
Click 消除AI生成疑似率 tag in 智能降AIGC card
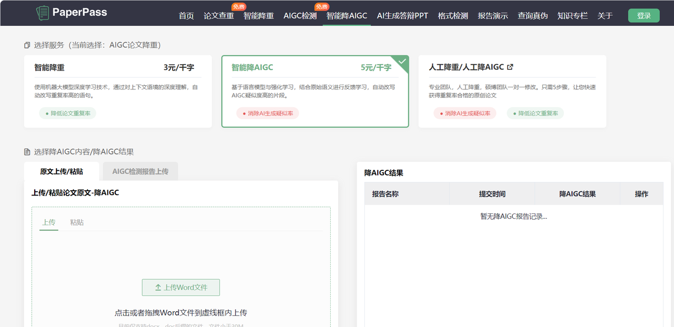267,113
